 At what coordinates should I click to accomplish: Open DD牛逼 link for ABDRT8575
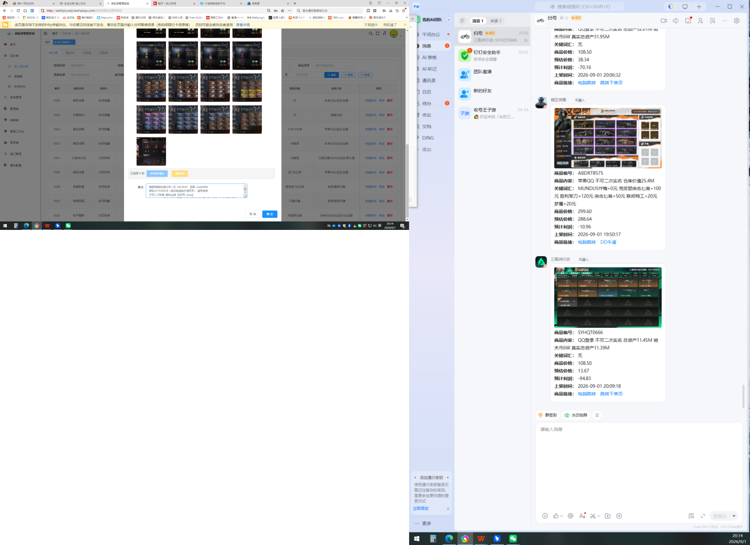pyautogui.click(x=608, y=242)
